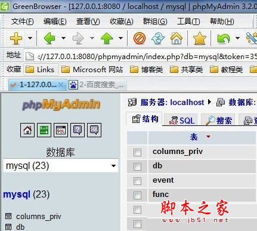Click the database icon before 数据库

click(x=221, y=102)
